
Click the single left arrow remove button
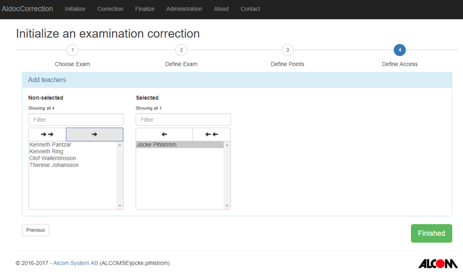(164, 134)
